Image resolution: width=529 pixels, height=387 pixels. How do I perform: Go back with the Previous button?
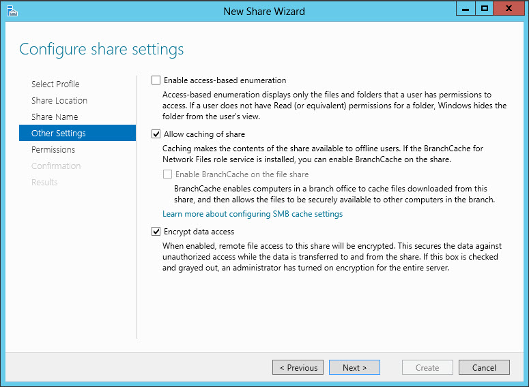[298, 367]
